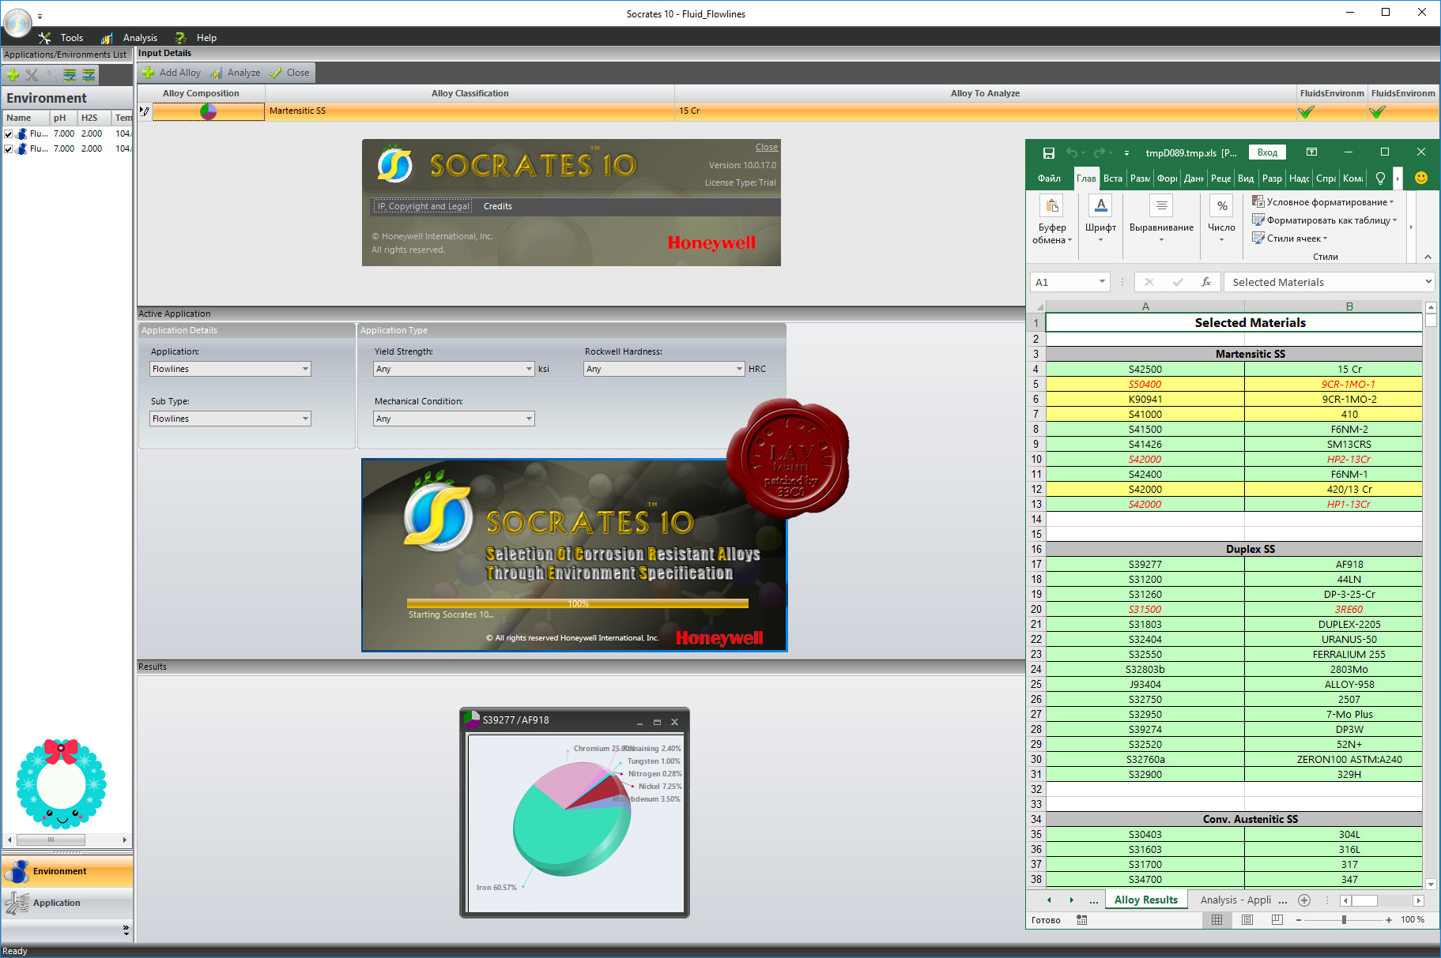Select the Analysis - Appli sheet tab
Image resolution: width=1441 pixels, height=958 pixels.
1235,900
